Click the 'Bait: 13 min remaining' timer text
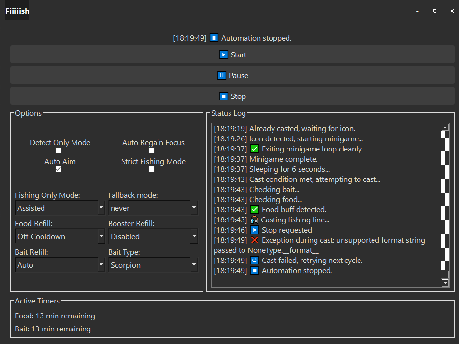 pyautogui.click(x=53, y=329)
